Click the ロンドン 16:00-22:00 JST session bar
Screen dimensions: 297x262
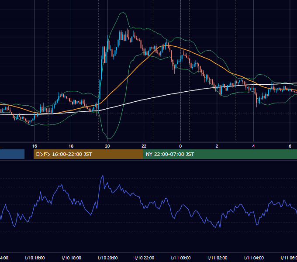pyautogui.click(x=88, y=154)
